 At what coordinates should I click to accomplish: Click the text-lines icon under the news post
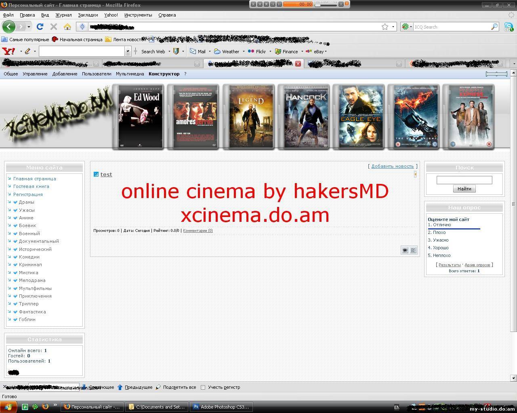(x=413, y=250)
